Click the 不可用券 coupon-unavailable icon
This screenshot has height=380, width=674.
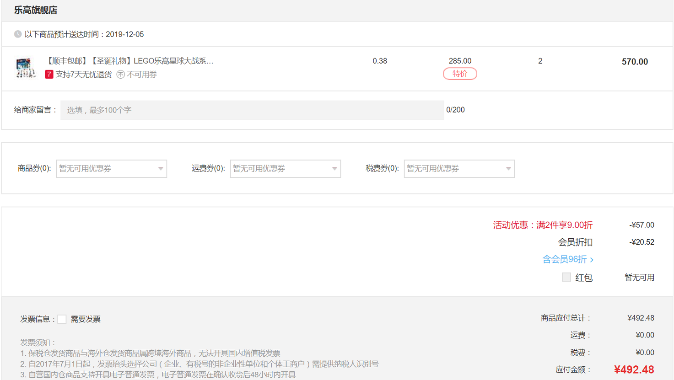(x=120, y=75)
